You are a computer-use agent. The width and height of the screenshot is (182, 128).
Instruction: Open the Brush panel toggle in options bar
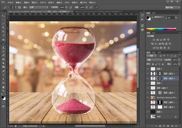pyautogui.click(x=19, y=7)
